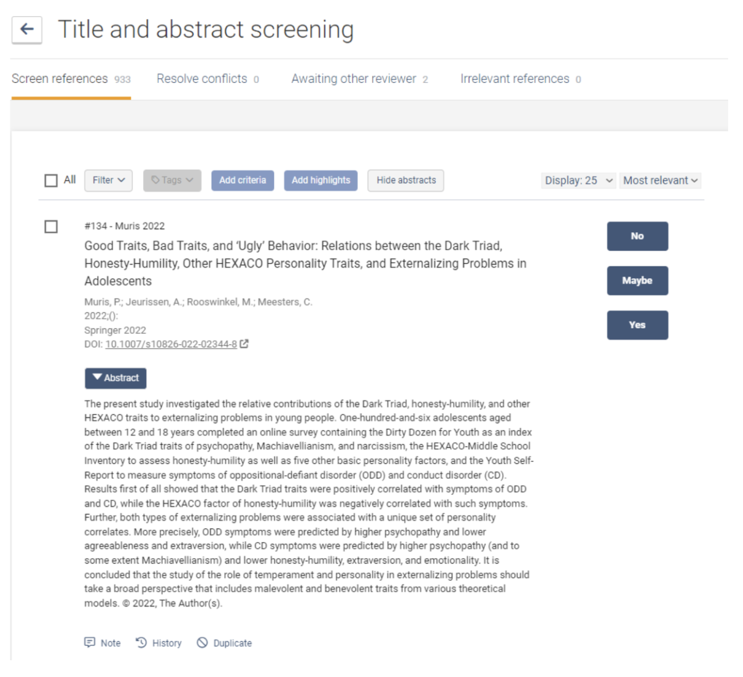Collapse the Abstract section
Screen dimensions: 743x677
(x=116, y=378)
